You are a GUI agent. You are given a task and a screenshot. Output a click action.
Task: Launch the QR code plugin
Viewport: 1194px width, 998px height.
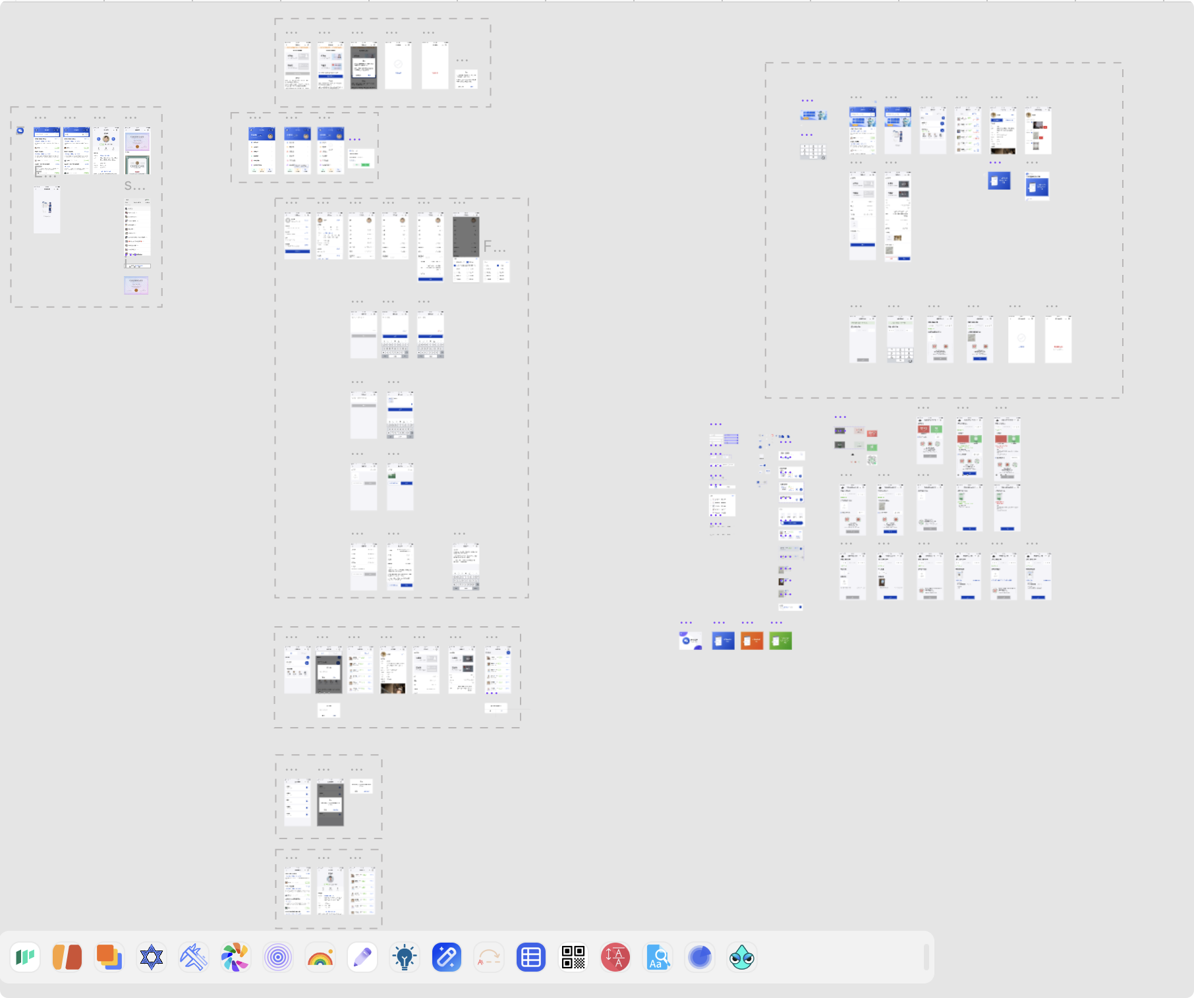573,957
